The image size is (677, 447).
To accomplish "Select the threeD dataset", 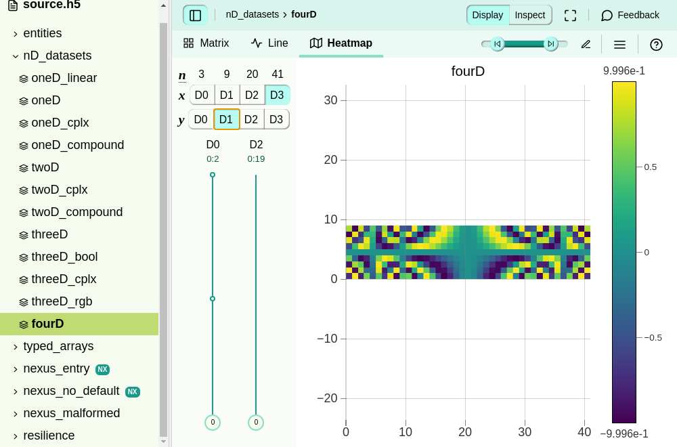I will (79, 234).
